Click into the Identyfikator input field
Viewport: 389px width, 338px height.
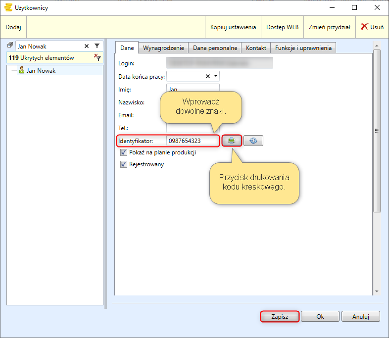[192, 141]
